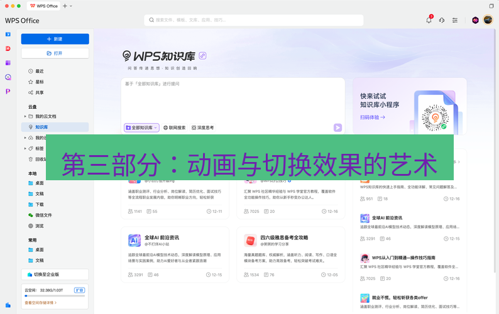Image resolution: width=499 pixels, height=314 pixels.
Task: Click 切换至企业版 button
Action: [x=55, y=274]
